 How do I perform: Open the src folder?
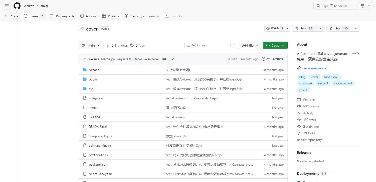[x=91, y=89]
